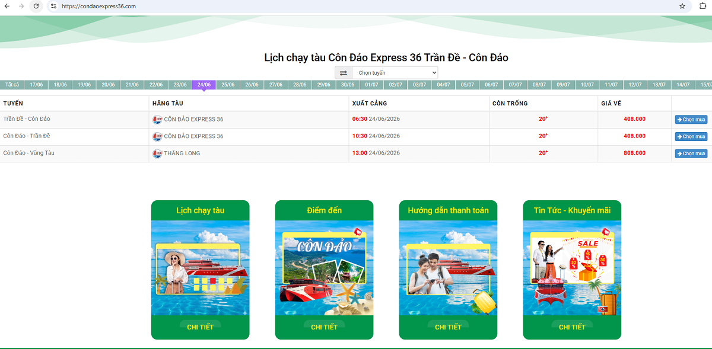Bookmark this page with star icon
712x349 pixels.
(x=682, y=6)
